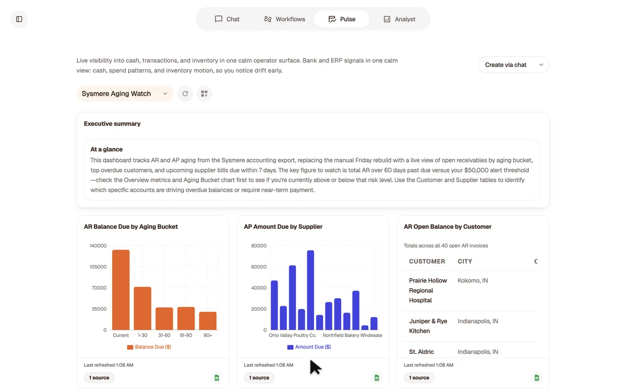626x391 pixels.
Task: Open the Workflows tab
Action: click(x=284, y=19)
